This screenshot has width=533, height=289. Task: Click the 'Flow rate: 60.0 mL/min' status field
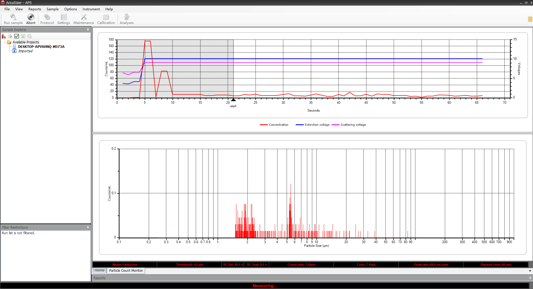(431, 265)
